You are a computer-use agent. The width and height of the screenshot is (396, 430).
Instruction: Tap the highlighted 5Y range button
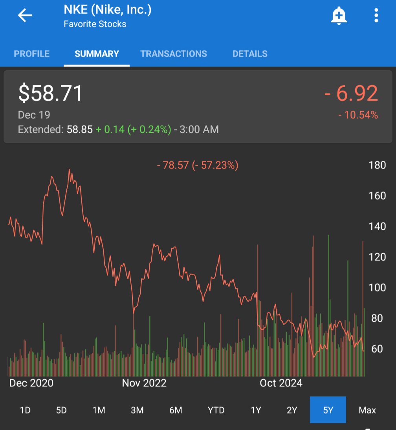tap(328, 410)
